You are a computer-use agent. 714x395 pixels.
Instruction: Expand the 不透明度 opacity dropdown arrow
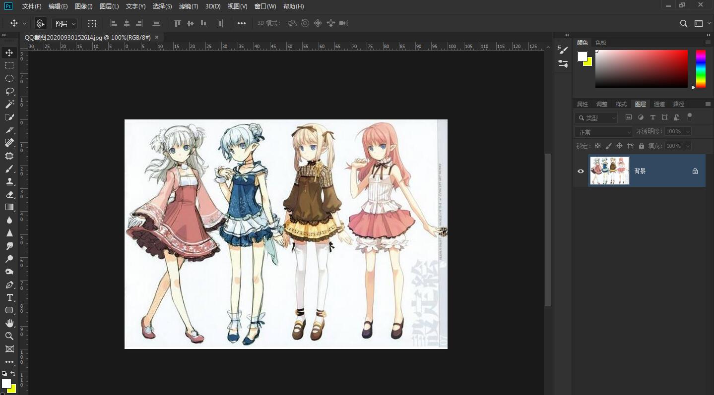coord(688,132)
